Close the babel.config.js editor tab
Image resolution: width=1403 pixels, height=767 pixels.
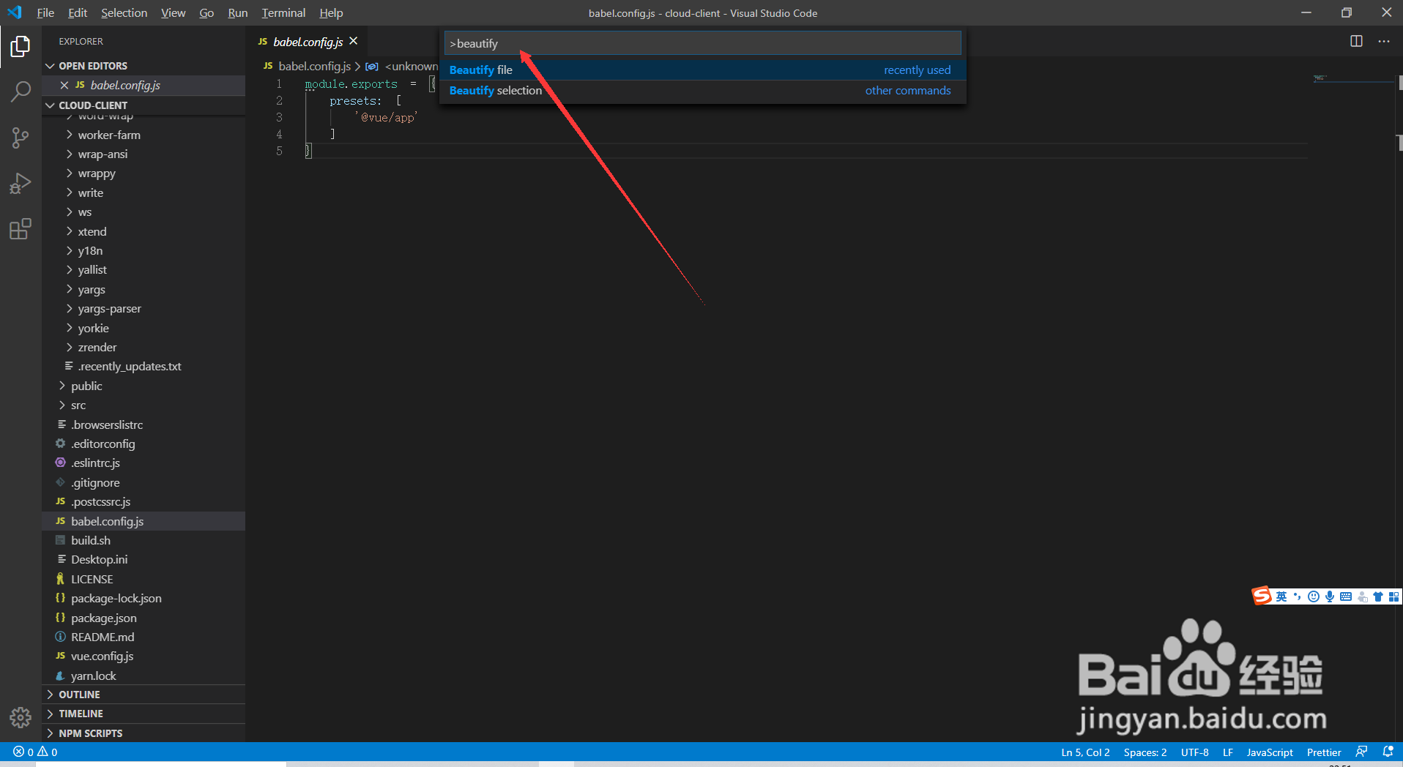click(x=354, y=41)
